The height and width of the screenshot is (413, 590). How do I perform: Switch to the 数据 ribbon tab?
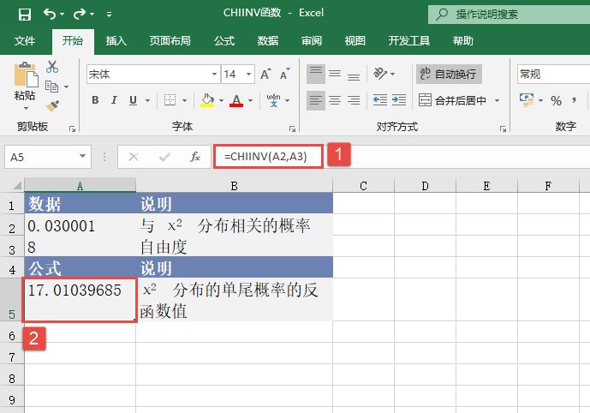pyautogui.click(x=268, y=40)
